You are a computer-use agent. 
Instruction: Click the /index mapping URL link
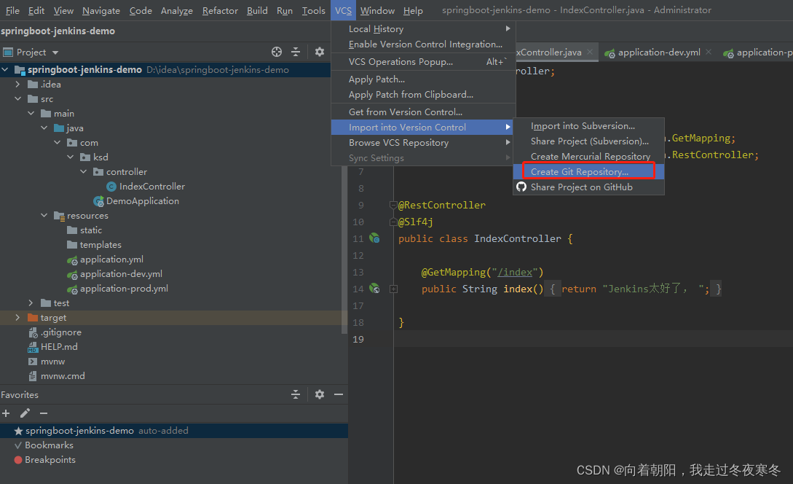[x=515, y=273]
